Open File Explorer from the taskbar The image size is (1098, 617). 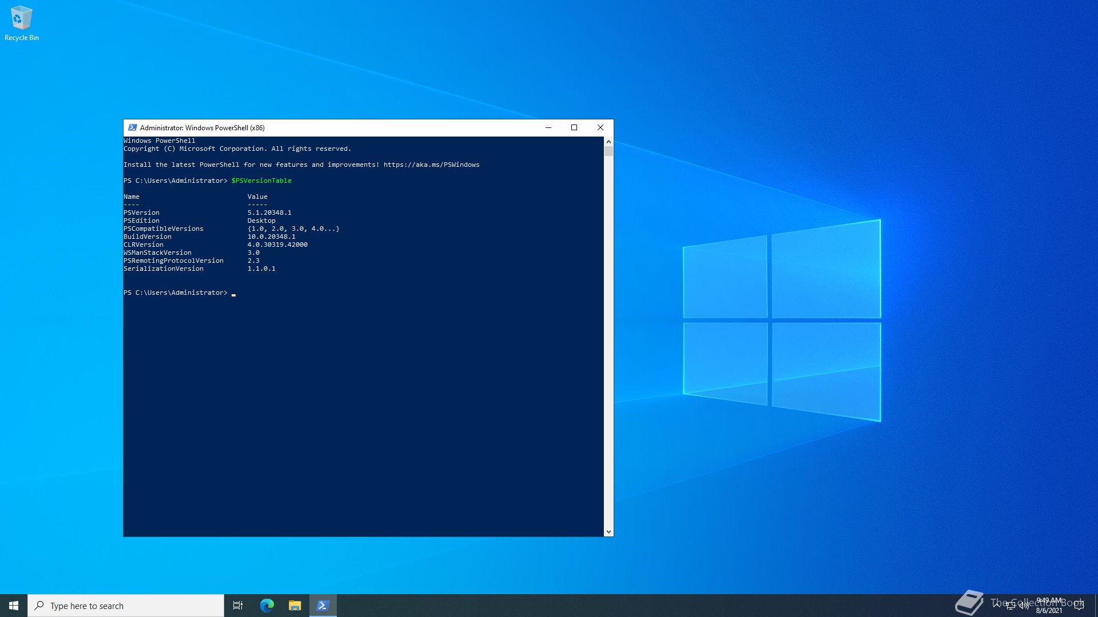[295, 606]
